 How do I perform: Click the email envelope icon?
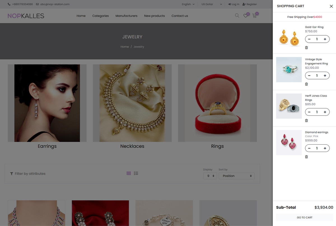(37, 4)
